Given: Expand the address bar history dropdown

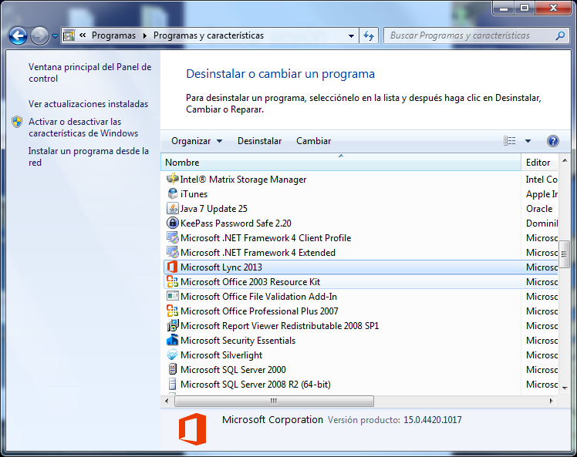Looking at the screenshot, I should (x=351, y=35).
